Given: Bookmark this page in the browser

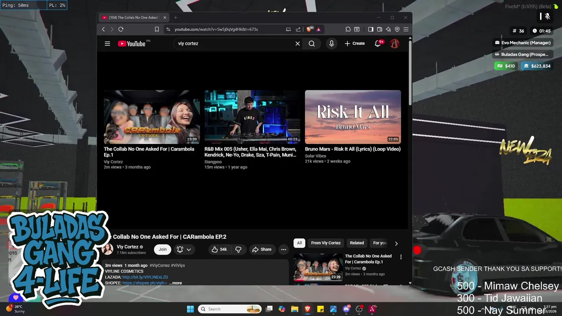Looking at the screenshot, I should pyautogui.click(x=157, y=29).
